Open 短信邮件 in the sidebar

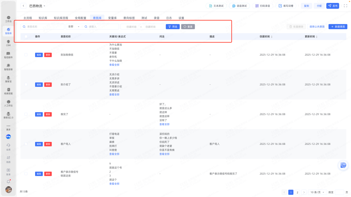pos(8,54)
